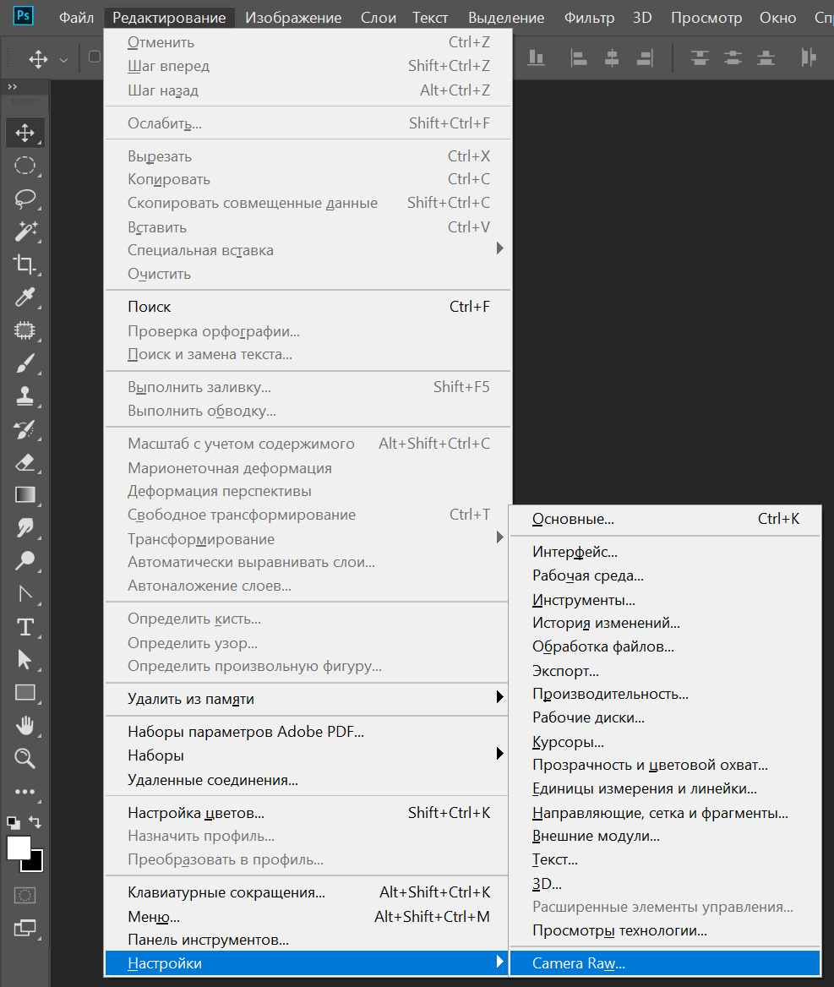The image size is (834, 987).
Task: Toggle Quick Mask mode
Action: click(x=25, y=895)
